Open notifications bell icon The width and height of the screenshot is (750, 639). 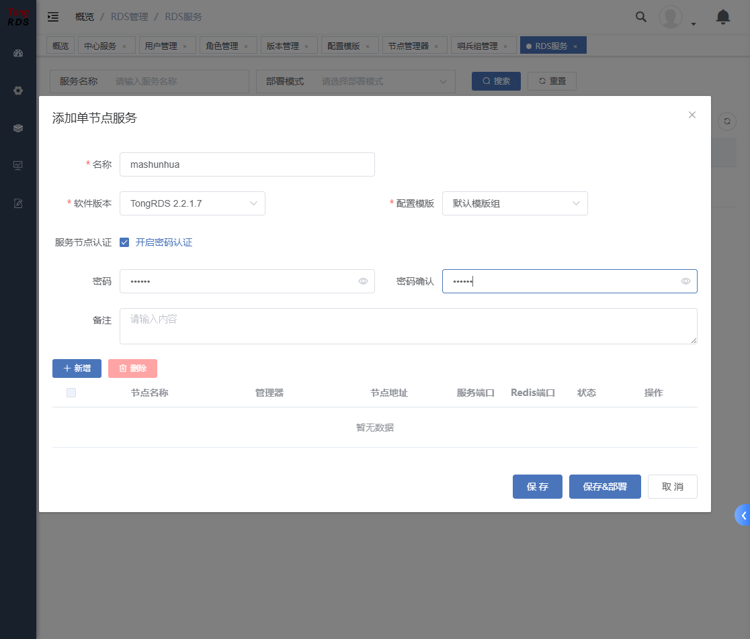coord(722,17)
